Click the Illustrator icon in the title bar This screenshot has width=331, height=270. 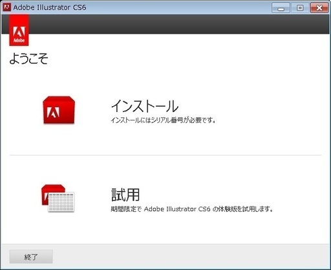(x=6, y=7)
